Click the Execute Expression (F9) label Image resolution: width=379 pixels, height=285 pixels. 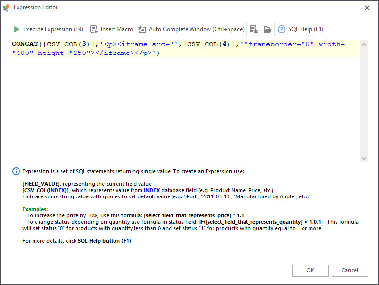(x=53, y=29)
